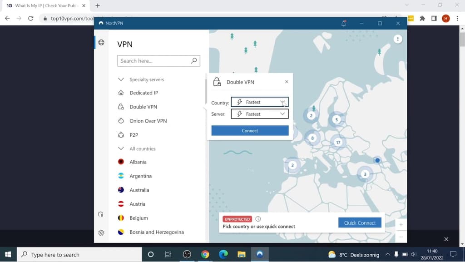Close the Double VPN popup
This screenshot has width=465, height=262.
click(x=287, y=82)
